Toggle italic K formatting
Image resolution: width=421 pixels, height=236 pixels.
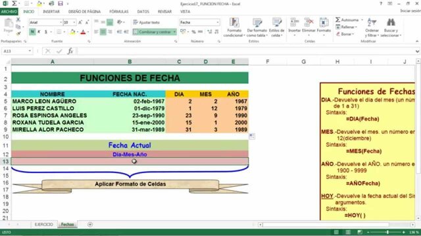click(x=39, y=32)
